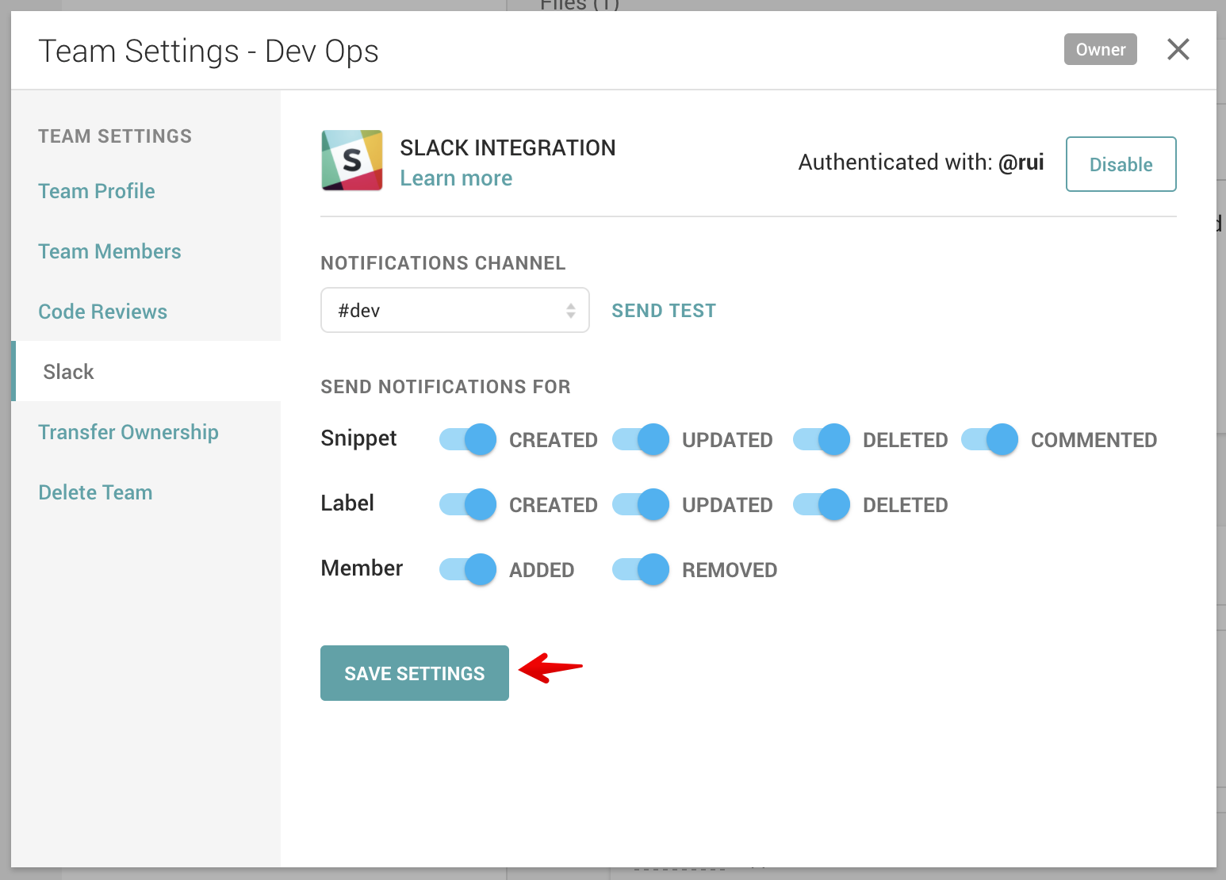Toggle Snippet CREATED notifications

pos(468,439)
